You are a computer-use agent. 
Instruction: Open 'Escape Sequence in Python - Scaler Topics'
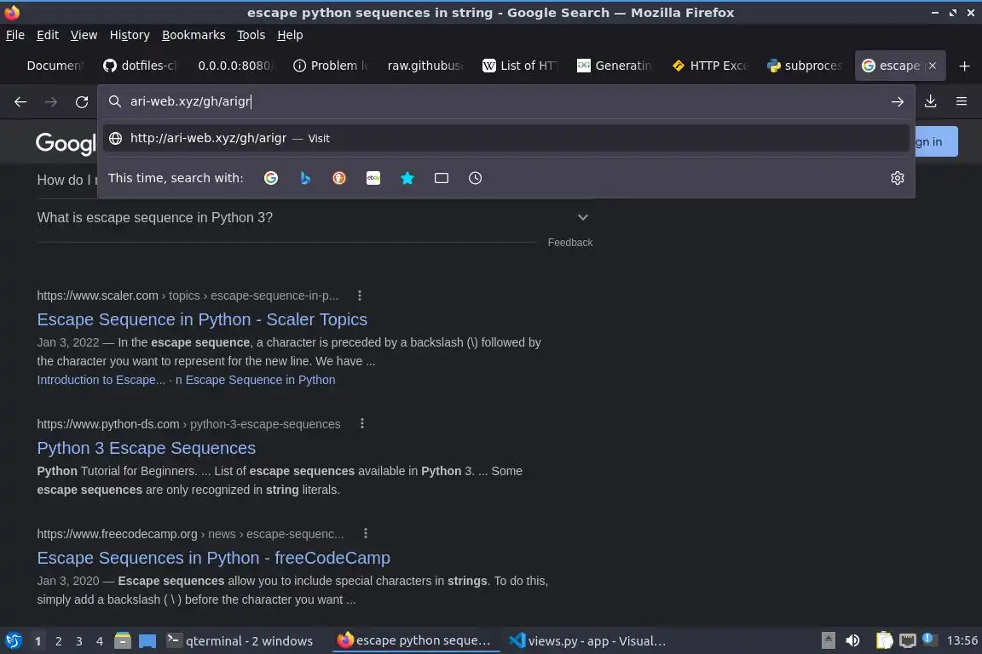(202, 320)
